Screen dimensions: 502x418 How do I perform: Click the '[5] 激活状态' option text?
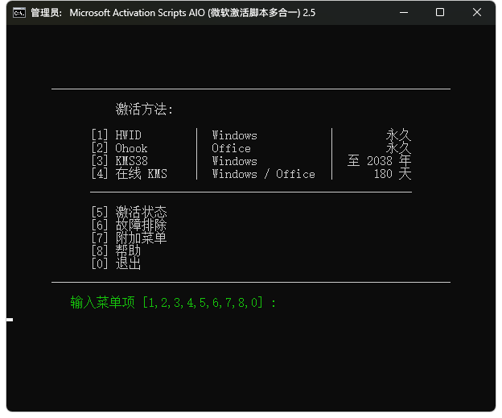129,212
